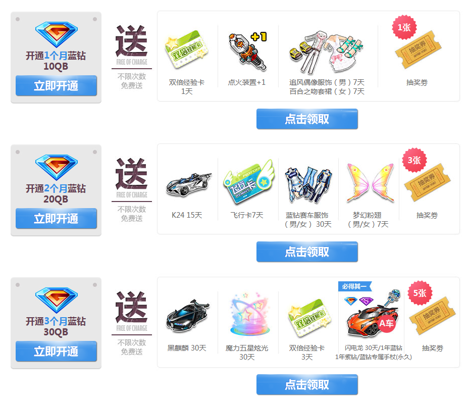Click 立即开通 for 1个月蓝钻 10QB
469x399 pixels.
coord(56,85)
